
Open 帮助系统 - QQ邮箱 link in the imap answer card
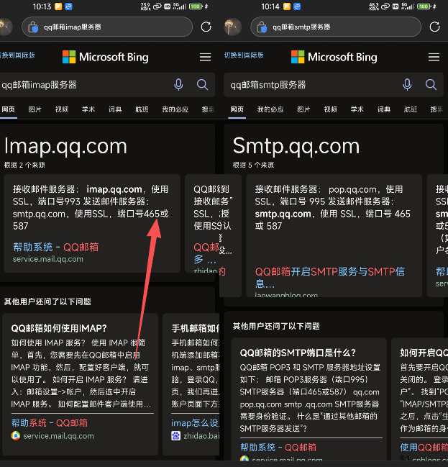pos(55,247)
